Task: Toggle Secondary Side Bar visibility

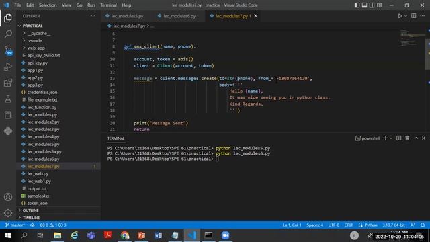Action: (x=372, y=5)
